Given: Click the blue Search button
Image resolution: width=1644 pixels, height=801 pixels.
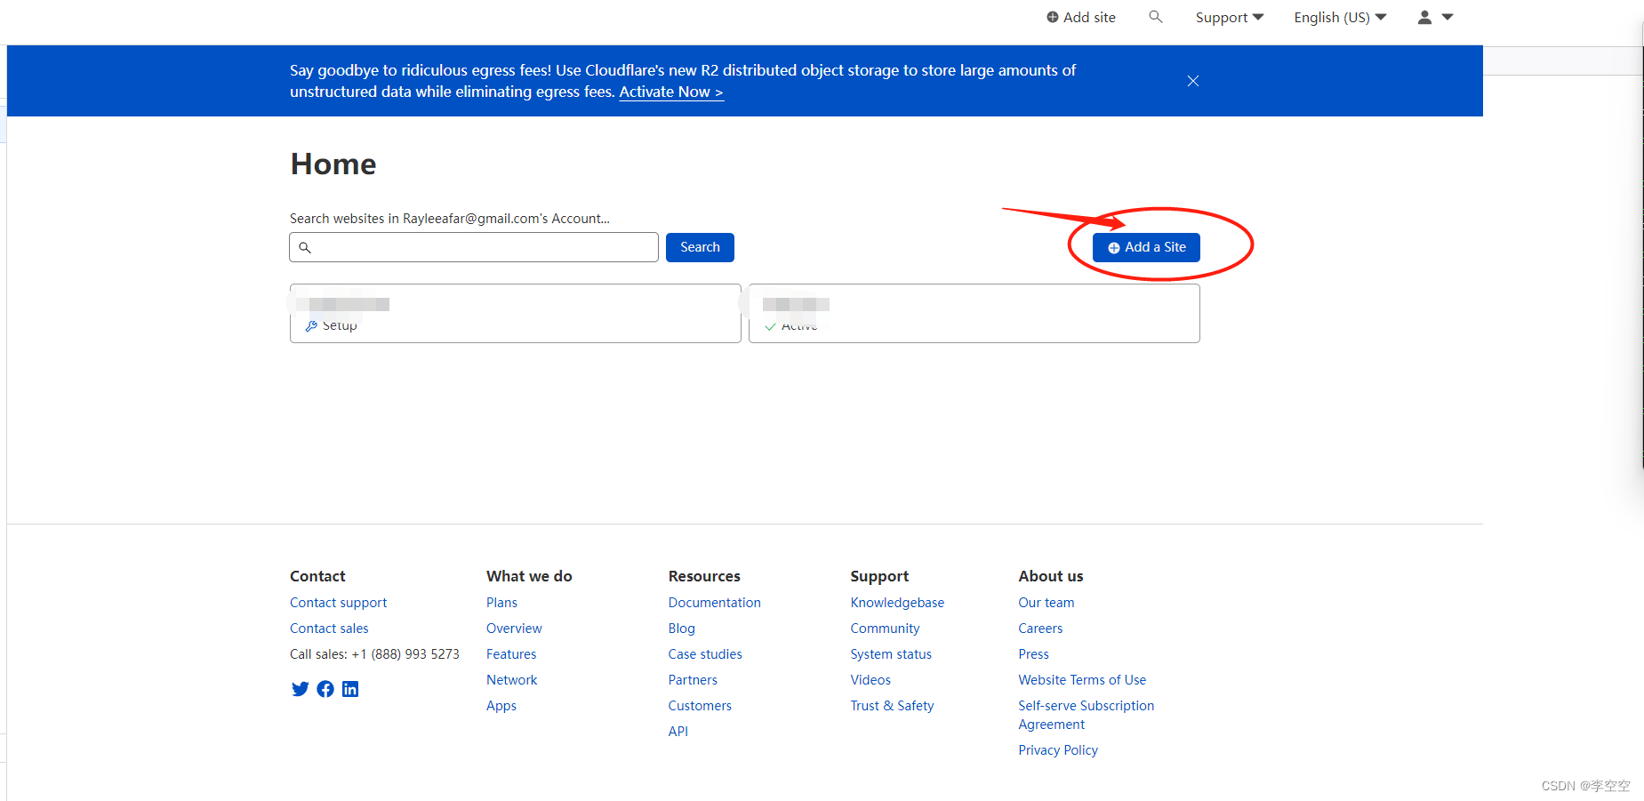Looking at the screenshot, I should [x=700, y=247].
